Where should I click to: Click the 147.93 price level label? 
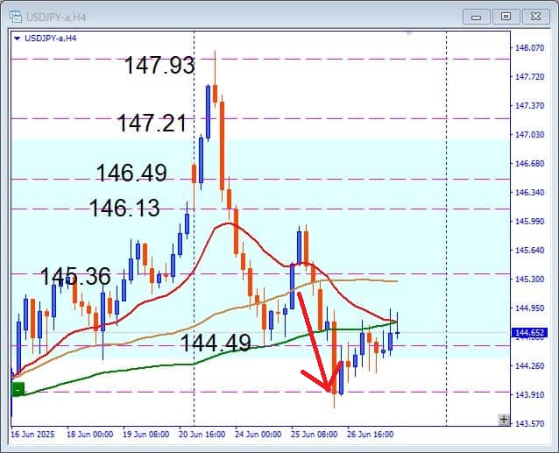159,65
